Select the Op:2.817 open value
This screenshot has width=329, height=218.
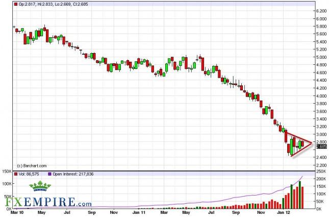(x=28, y=4)
